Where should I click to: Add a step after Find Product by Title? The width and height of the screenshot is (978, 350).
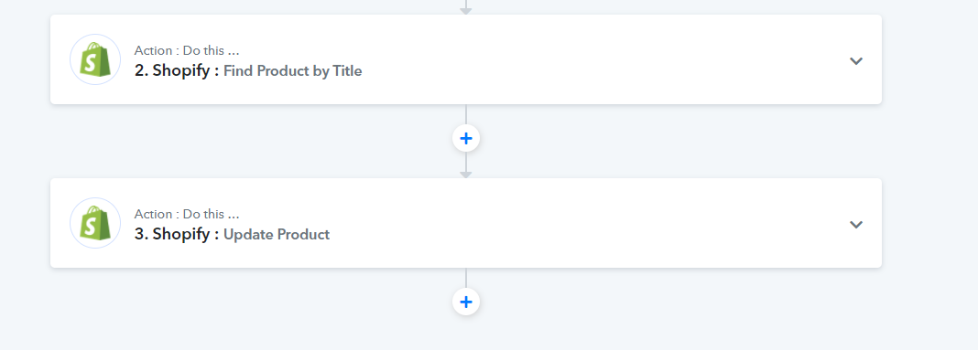coord(466,138)
